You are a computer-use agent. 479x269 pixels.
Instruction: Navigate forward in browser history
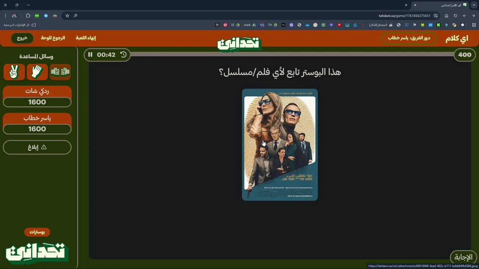(464, 16)
